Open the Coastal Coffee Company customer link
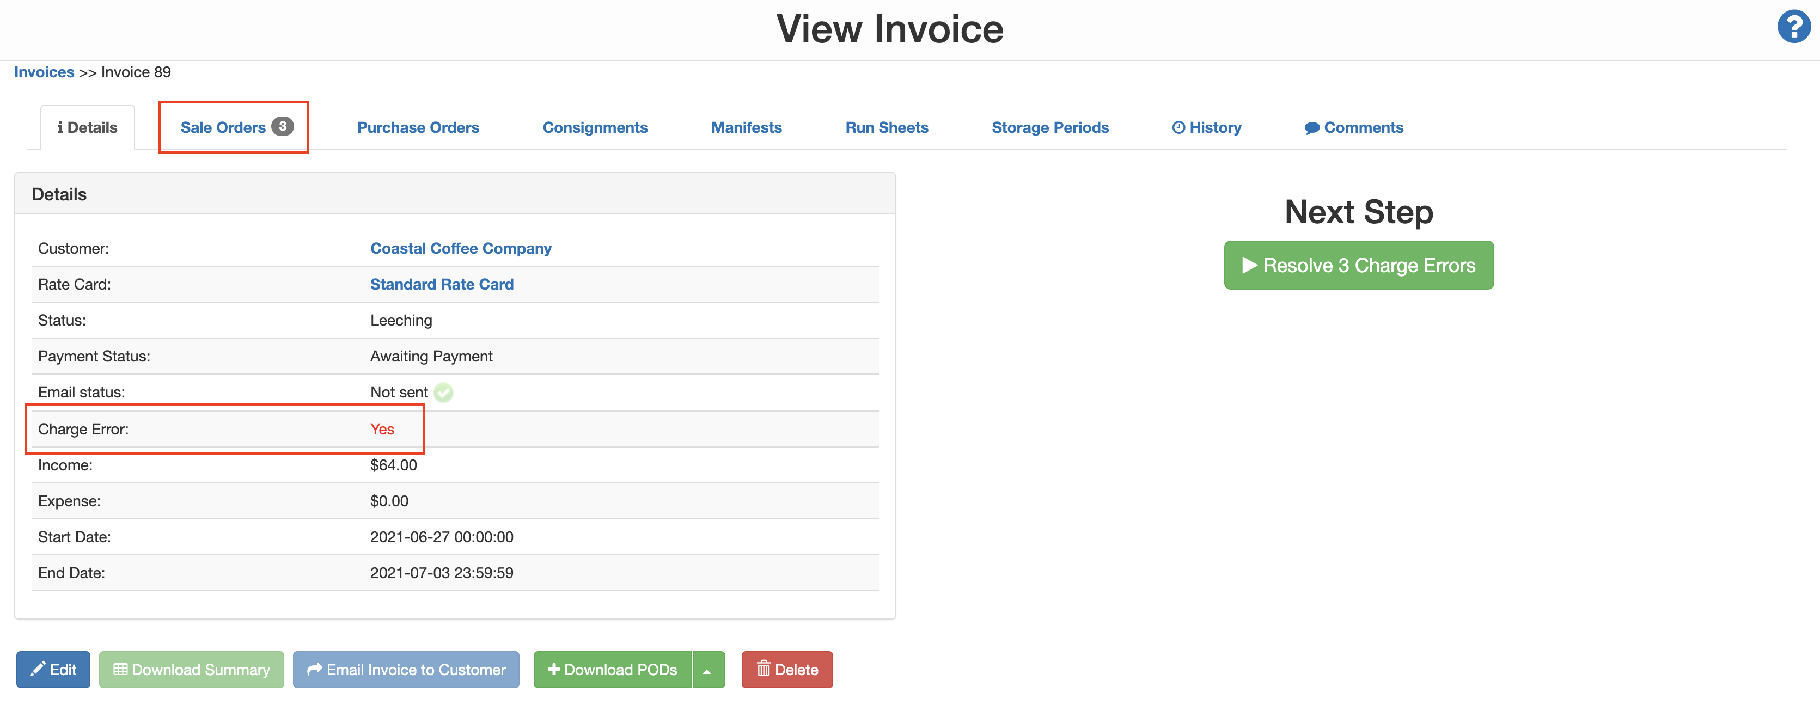 click(x=461, y=248)
